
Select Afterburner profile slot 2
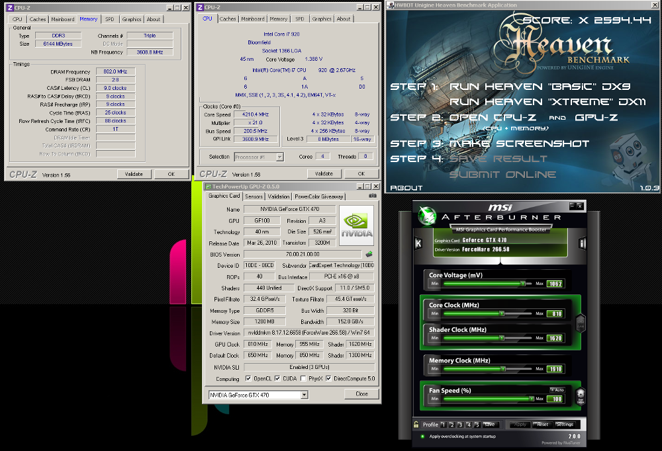[x=451, y=425]
